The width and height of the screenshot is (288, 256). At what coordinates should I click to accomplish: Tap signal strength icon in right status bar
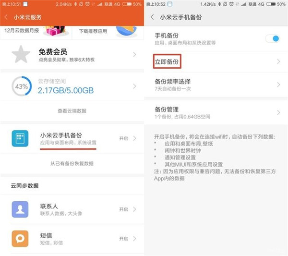244,4
